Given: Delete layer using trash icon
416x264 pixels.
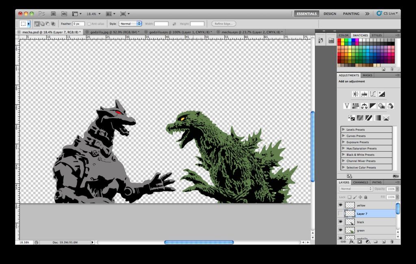Looking at the screenshot, I should 392,242.
